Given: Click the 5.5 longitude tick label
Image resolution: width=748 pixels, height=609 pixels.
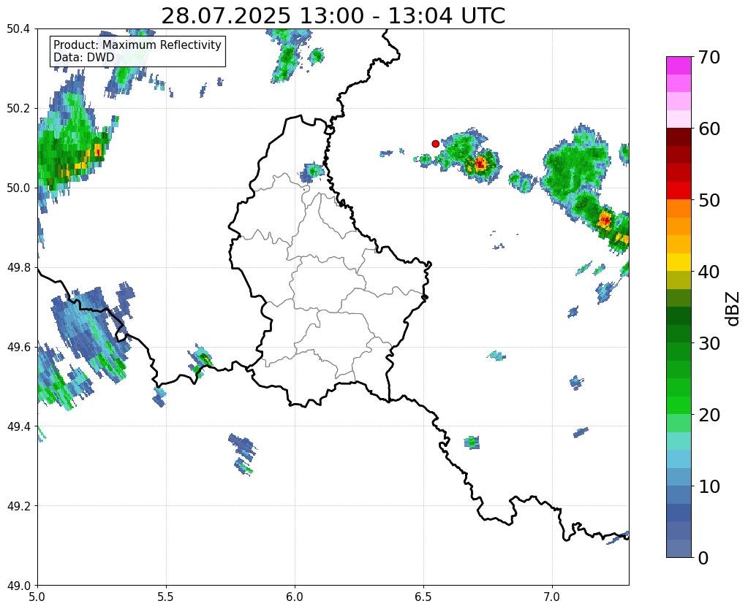Looking at the screenshot, I should [166, 597].
